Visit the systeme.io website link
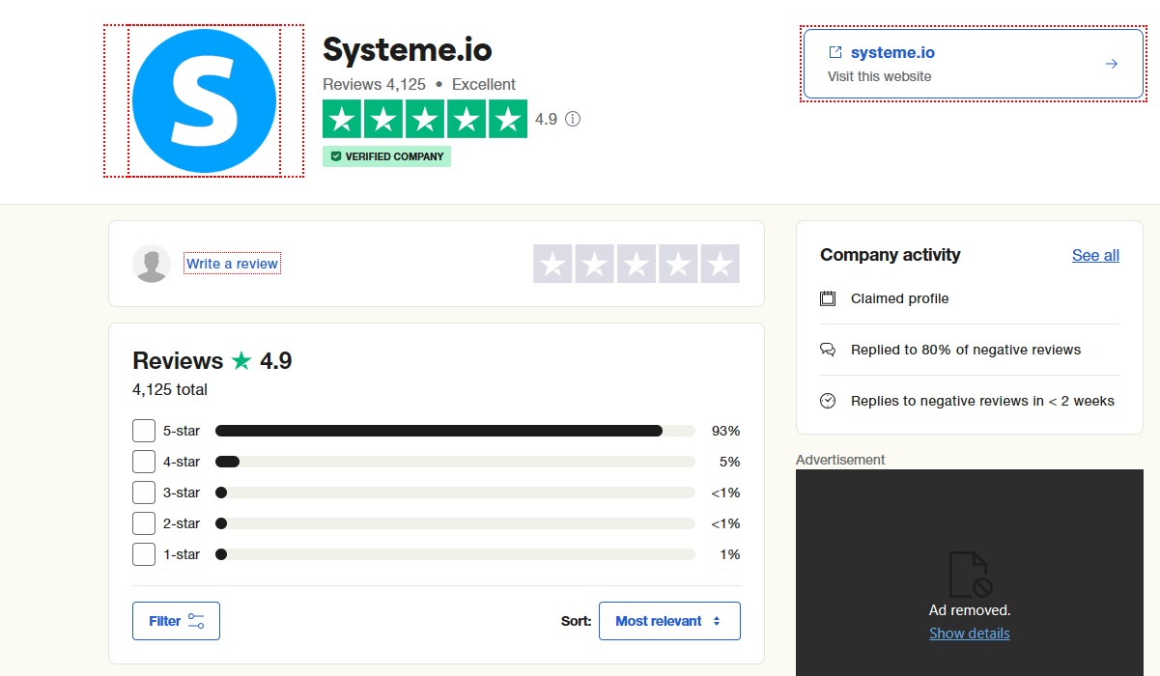1160x676 pixels. [x=891, y=53]
